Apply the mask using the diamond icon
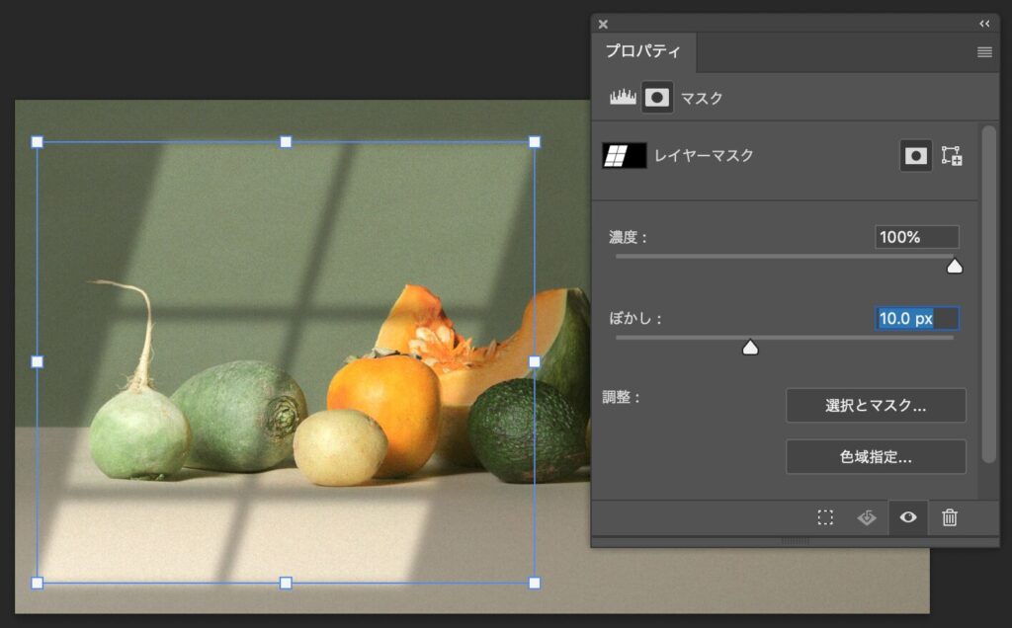This screenshot has width=1012, height=628. click(x=867, y=517)
